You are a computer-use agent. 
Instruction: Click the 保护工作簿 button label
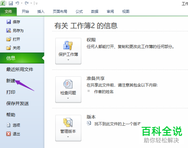coord(68,54)
